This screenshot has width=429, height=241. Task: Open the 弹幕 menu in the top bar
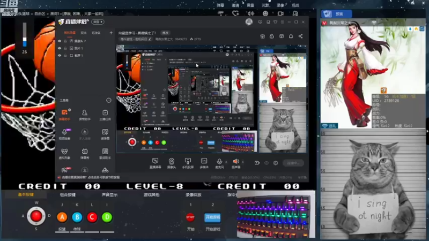point(220,5)
